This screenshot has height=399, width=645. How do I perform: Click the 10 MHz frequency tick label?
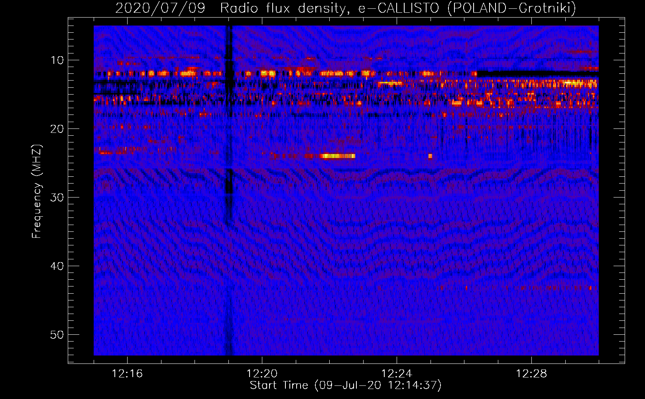click(x=57, y=60)
